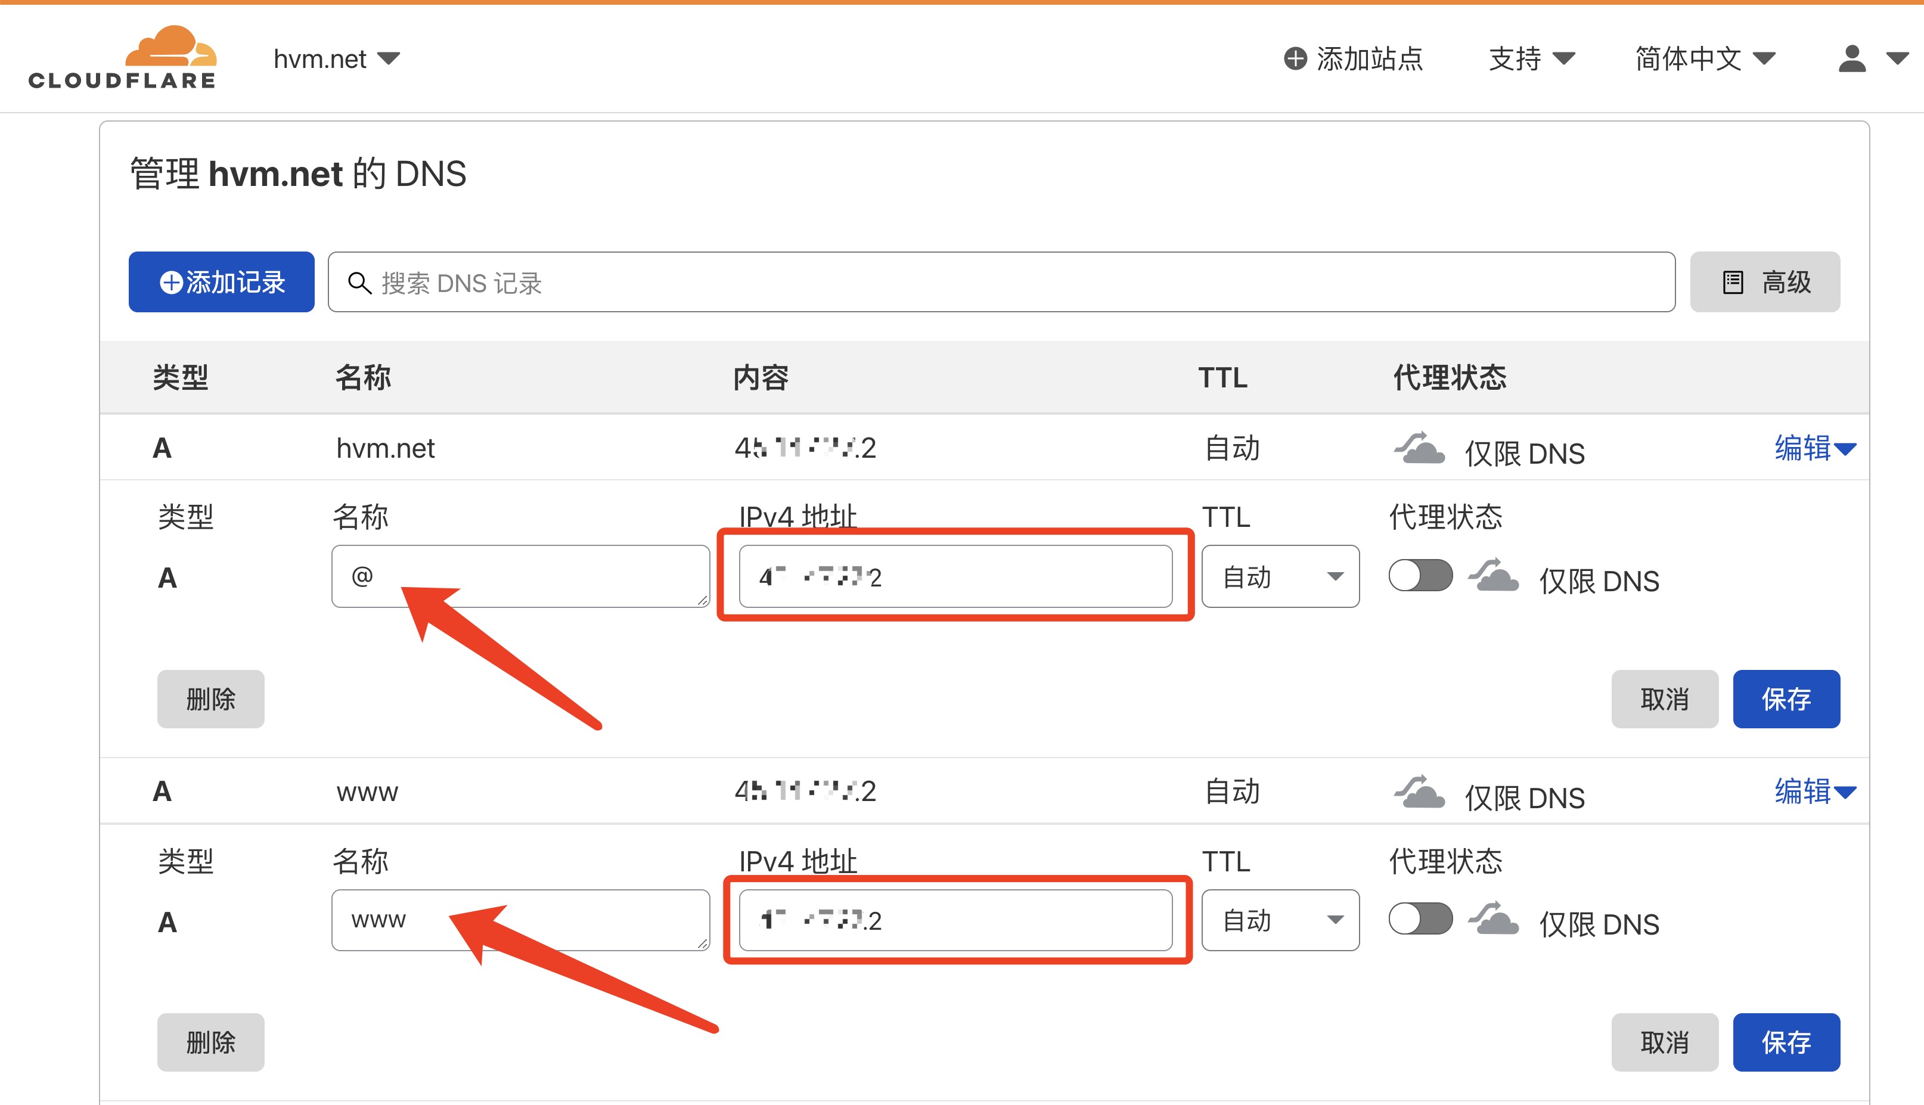Toggle proxy status for the www record
The width and height of the screenshot is (1924, 1105).
pyautogui.click(x=1420, y=919)
